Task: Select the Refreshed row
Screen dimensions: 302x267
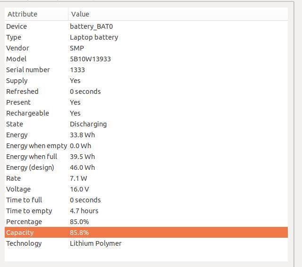Action: 146,92
